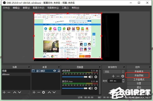Decrease 时长 duration with down arrow
Screen dimensions: 153x101
click(123, 82)
